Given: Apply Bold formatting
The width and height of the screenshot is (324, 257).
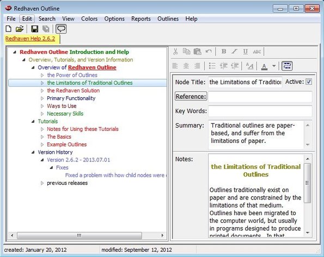Looking at the screenshot, I should (x=224, y=52).
